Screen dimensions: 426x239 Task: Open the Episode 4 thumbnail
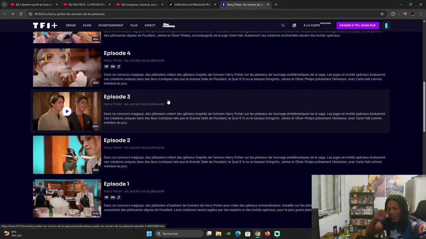point(67,68)
